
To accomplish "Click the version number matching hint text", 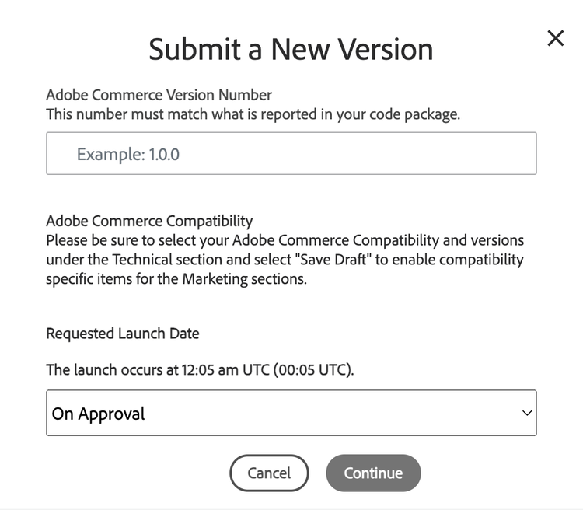I will 253,114.
